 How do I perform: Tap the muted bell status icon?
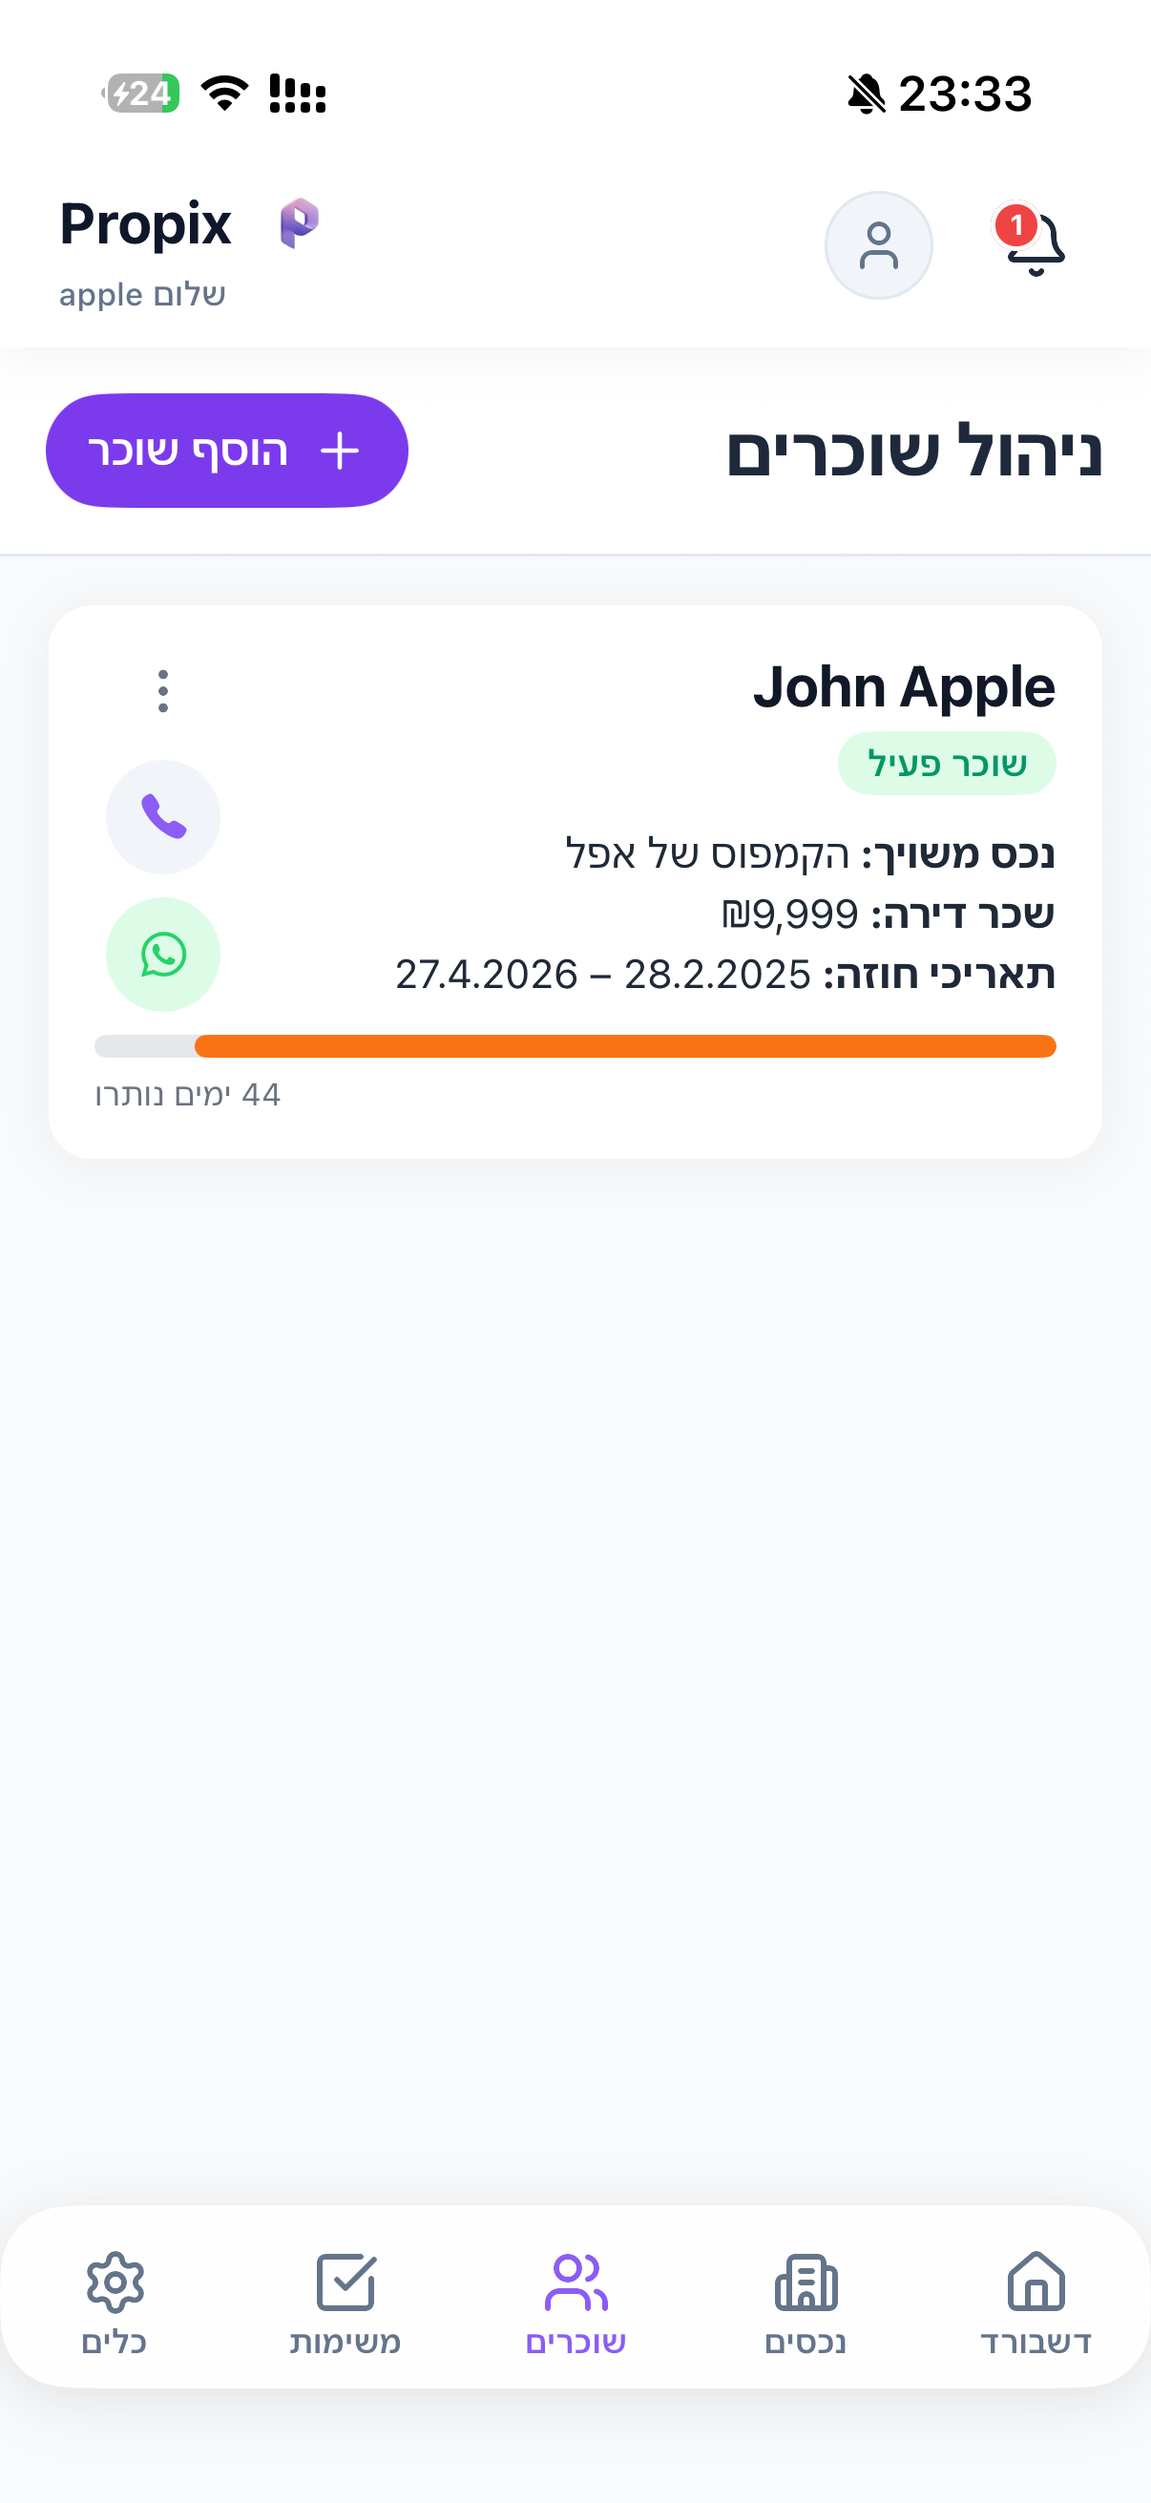[x=866, y=95]
